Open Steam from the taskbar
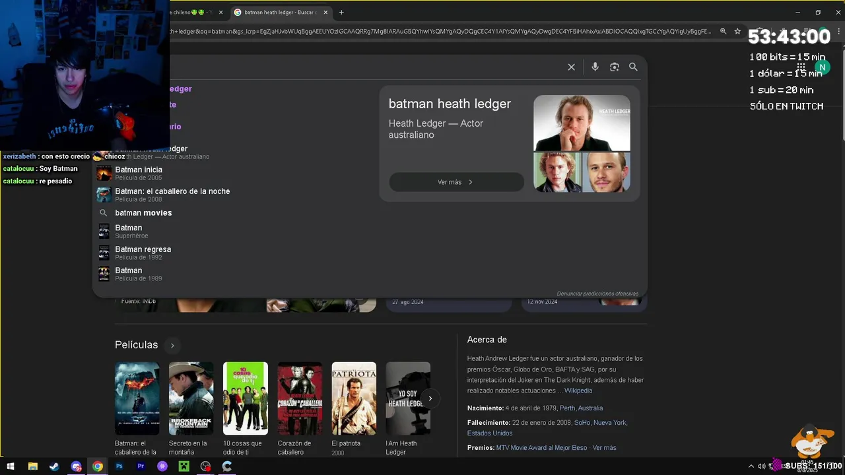Image resolution: width=845 pixels, height=475 pixels. pos(54,466)
